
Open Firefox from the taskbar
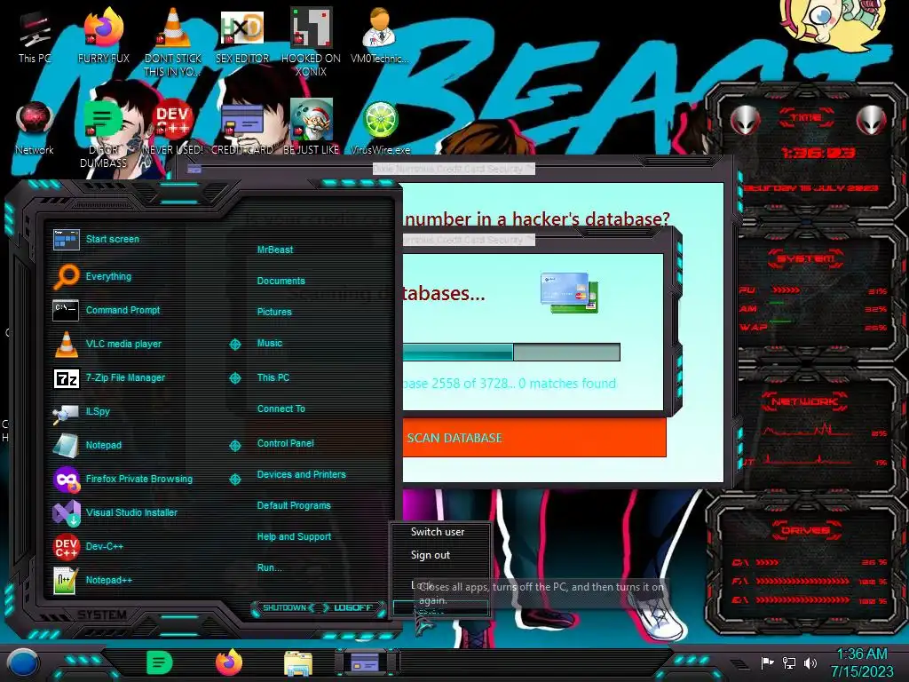coord(229,662)
